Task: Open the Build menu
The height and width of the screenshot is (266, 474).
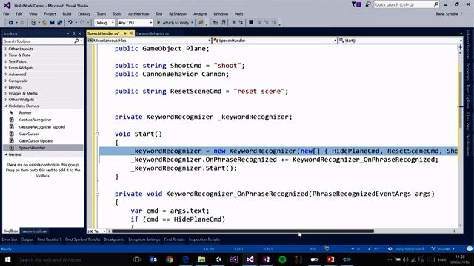Action: 67,13
